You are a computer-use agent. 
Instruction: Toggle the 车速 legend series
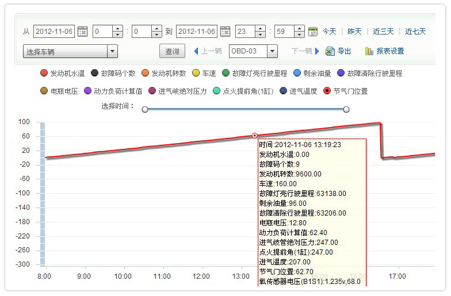196,73
